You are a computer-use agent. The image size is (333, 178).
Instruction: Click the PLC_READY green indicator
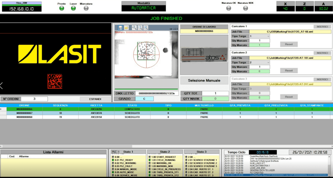pyautogui.click(x=113, y=160)
